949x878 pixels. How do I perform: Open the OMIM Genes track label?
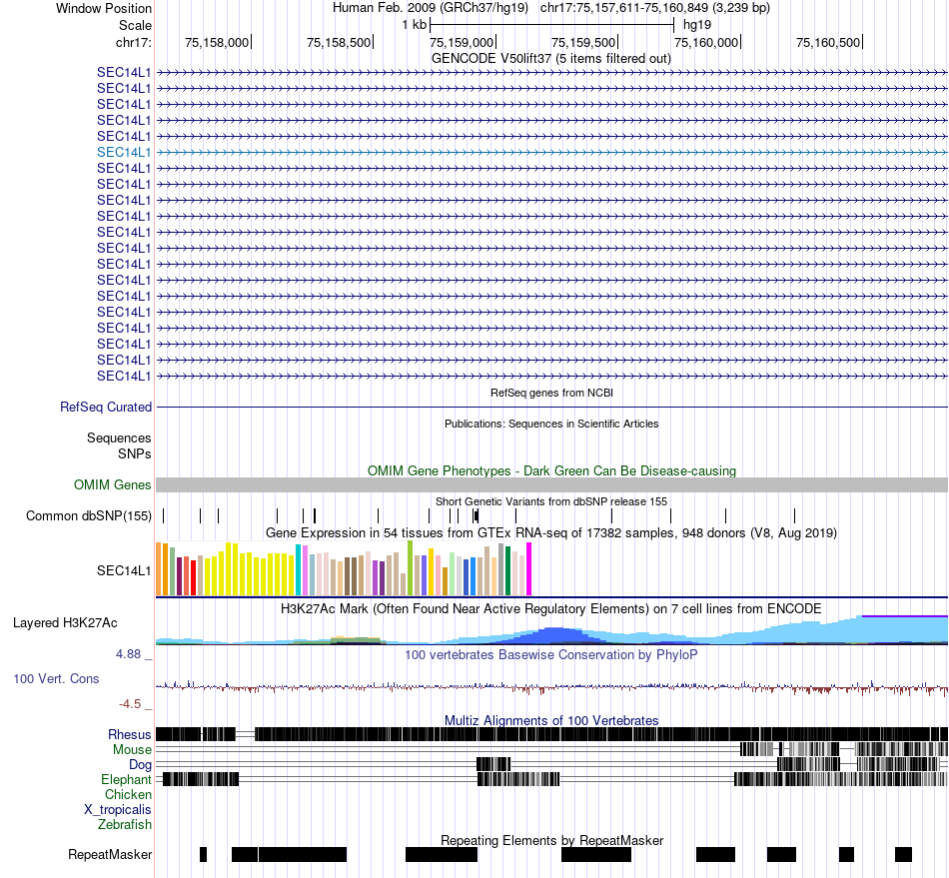coord(113,485)
